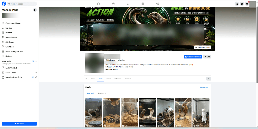258x129 pixels.
Task: Click the Digital creator category text
Action: [x=112, y=69]
